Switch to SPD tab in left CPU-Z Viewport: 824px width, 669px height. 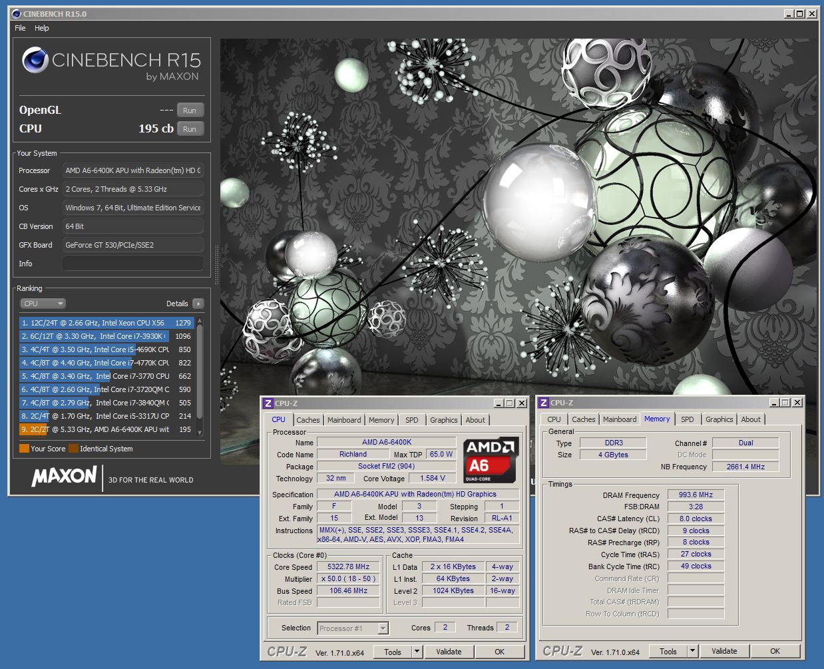click(x=412, y=420)
